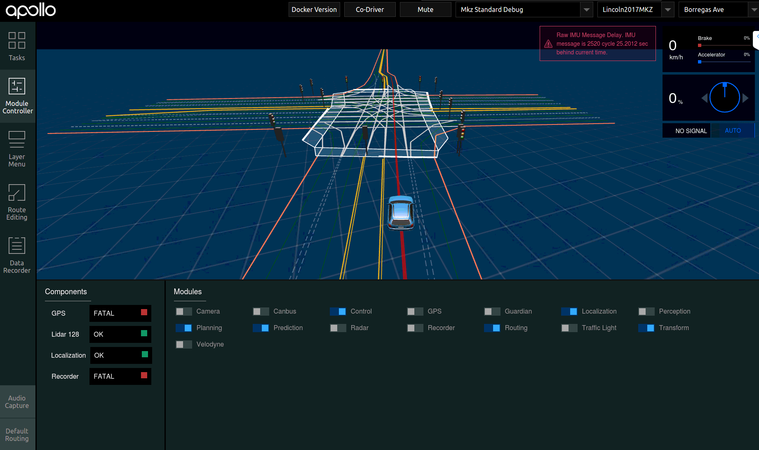The image size is (759, 450).
Task: Click the Recorder component label
Action: [x=65, y=377]
